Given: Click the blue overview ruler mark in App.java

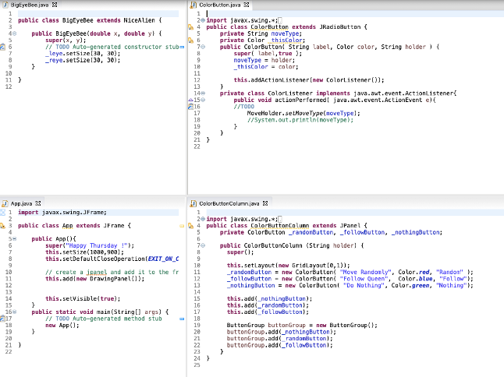Looking at the screenshot, I should [182, 319].
